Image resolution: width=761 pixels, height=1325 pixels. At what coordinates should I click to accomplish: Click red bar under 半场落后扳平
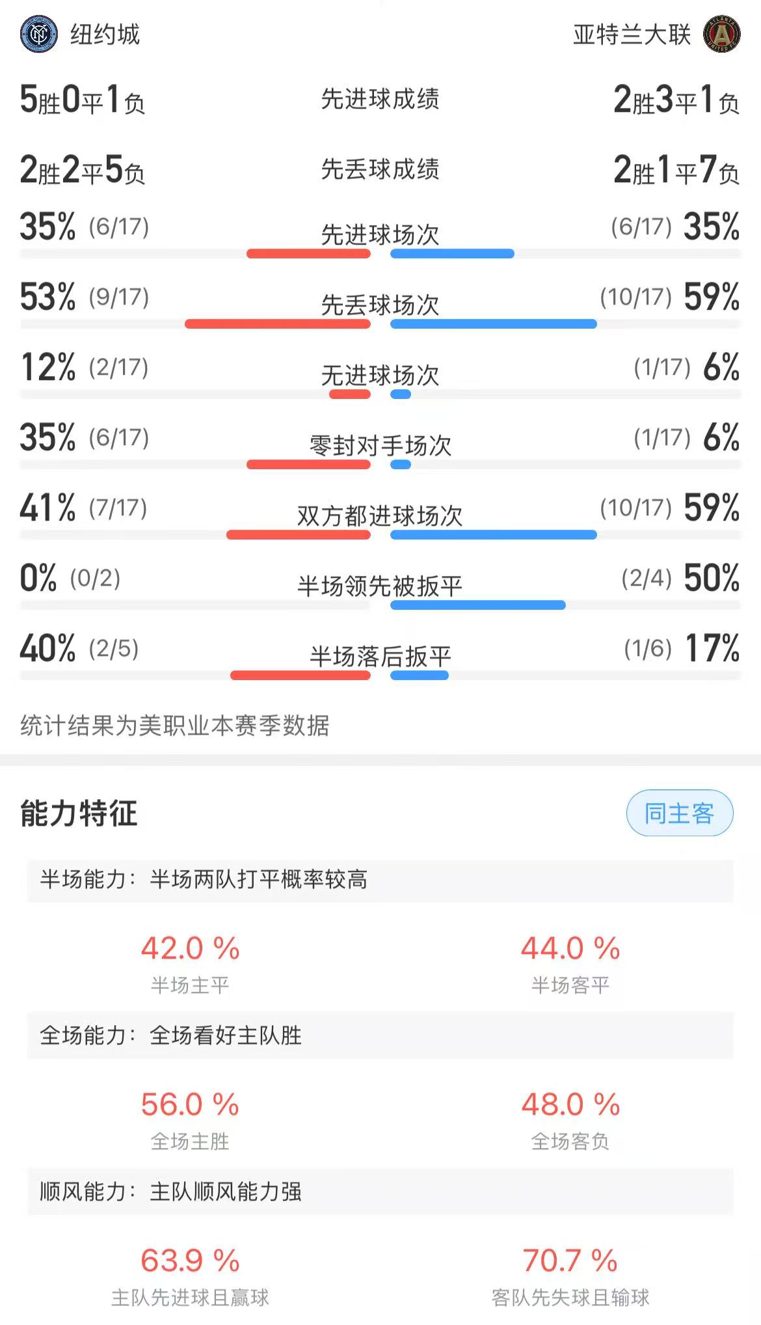tap(300, 676)
